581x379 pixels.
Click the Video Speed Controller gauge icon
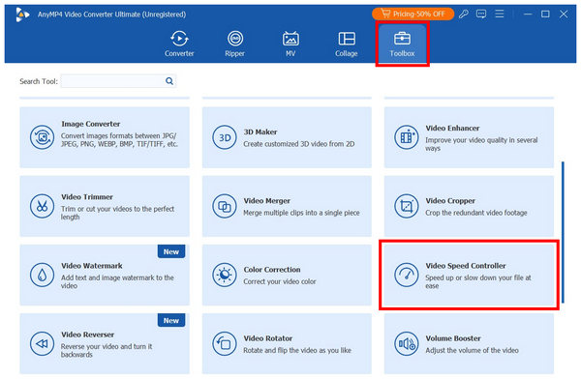(406, 275)
